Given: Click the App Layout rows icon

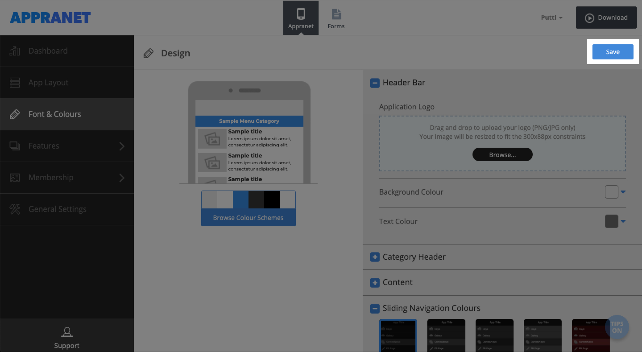Looking at the screenshot, I should [15, 83].
